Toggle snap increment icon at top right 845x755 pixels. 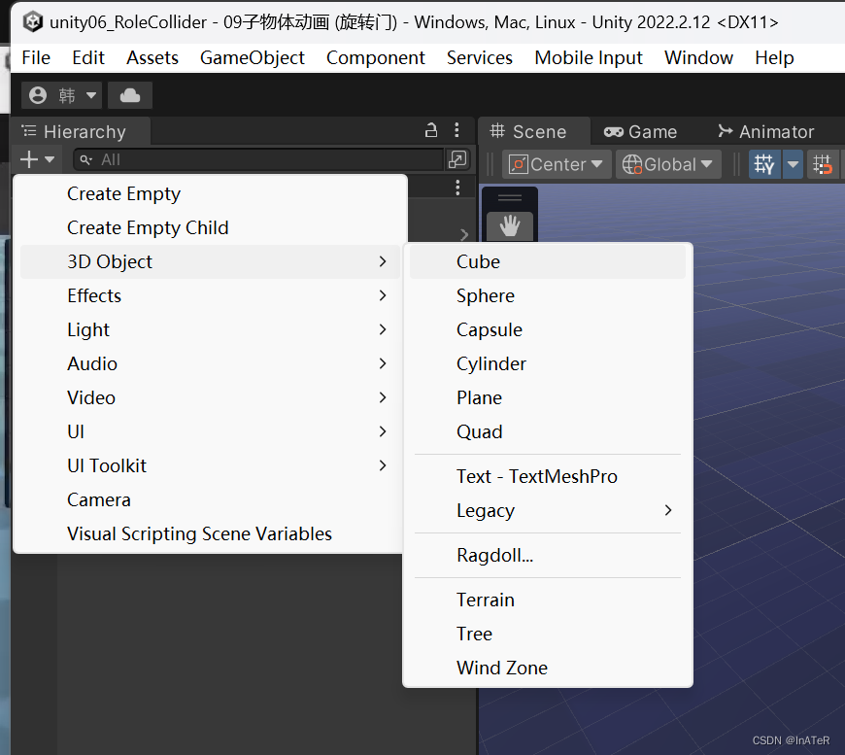(823, 164)
